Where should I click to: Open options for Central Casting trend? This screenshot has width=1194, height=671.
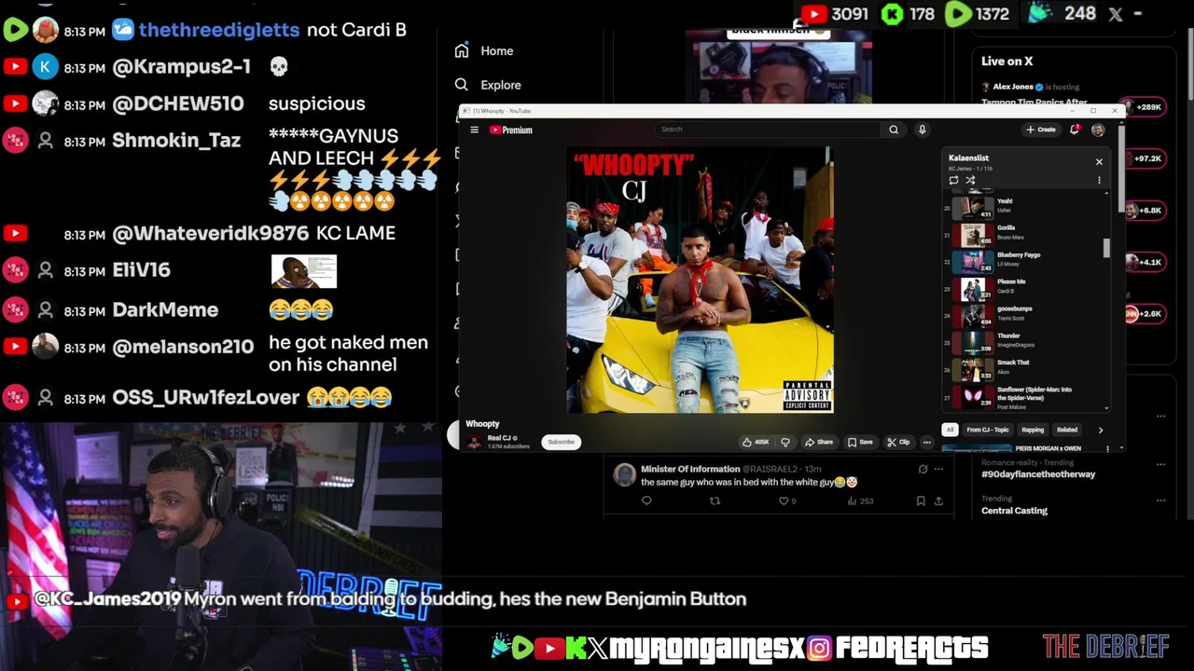tap(1160, 500)
